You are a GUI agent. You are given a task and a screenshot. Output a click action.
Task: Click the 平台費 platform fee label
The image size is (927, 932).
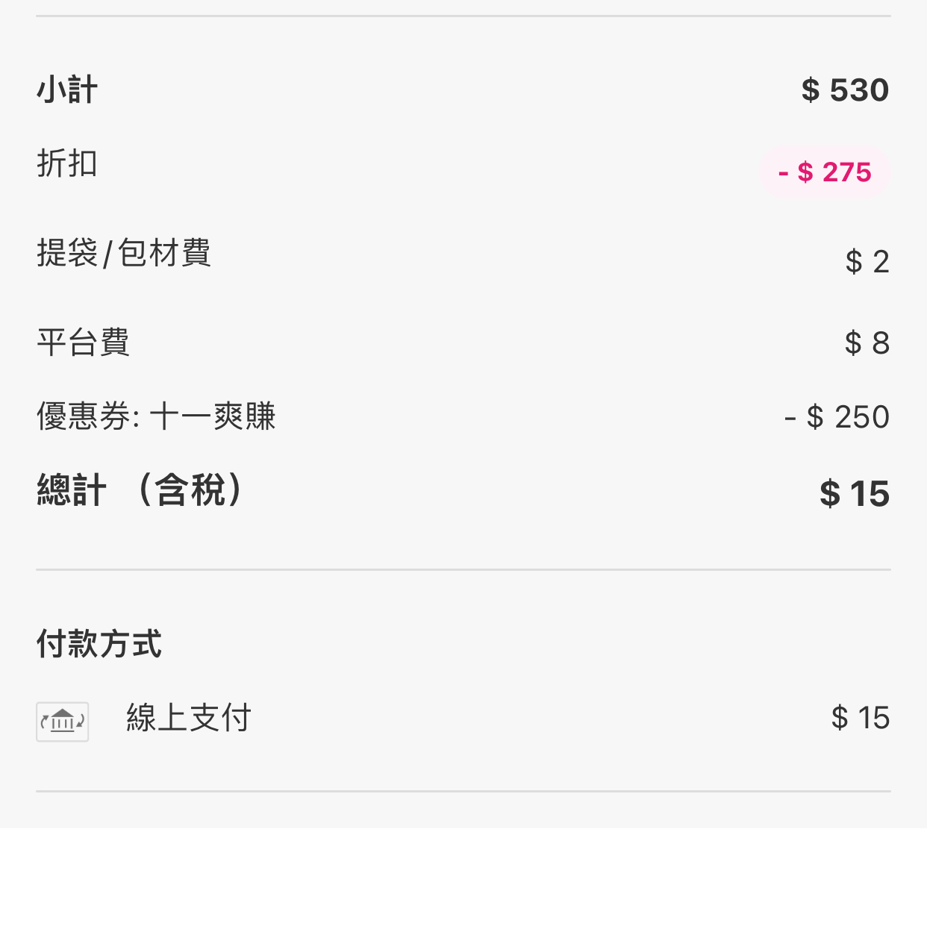click(83, 343)
